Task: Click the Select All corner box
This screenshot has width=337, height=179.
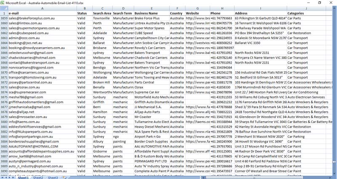Action: (4, 8)
